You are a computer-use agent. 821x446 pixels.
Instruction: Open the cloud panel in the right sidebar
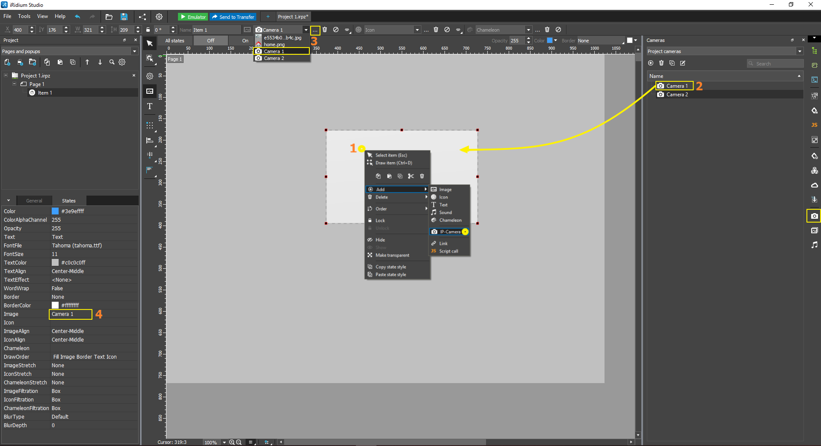815,185
